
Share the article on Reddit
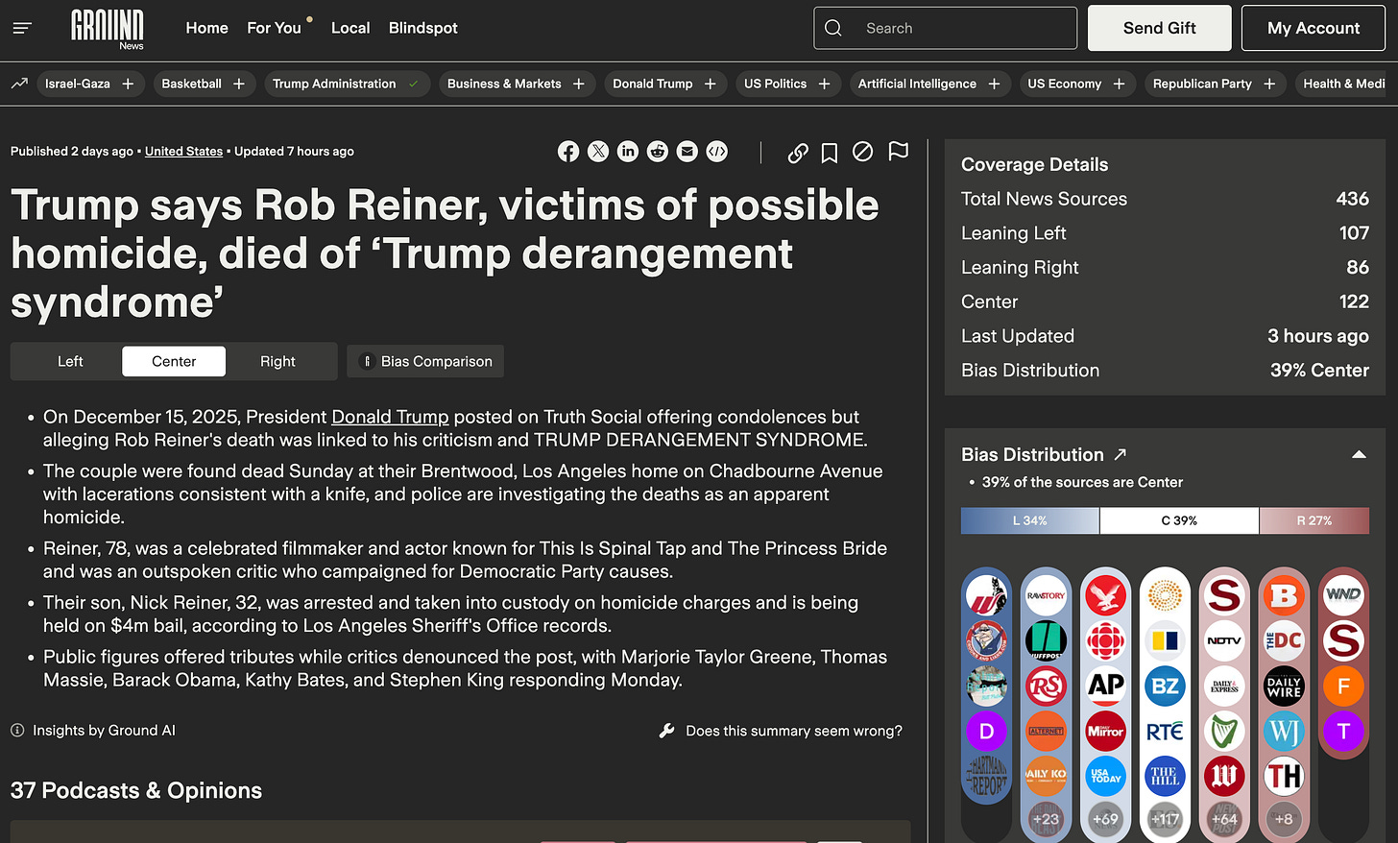(658, 152)
